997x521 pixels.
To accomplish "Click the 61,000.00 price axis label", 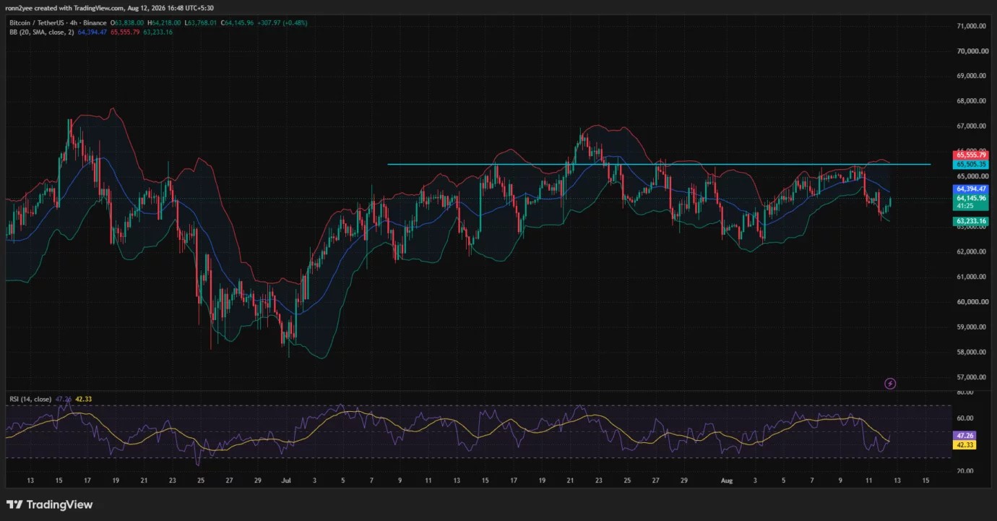I will click(x=971, y=277).
